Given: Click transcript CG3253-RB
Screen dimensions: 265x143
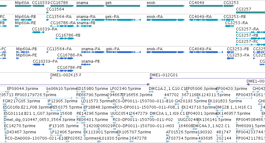Looking at the screenshot, I should tap(234, 17).
